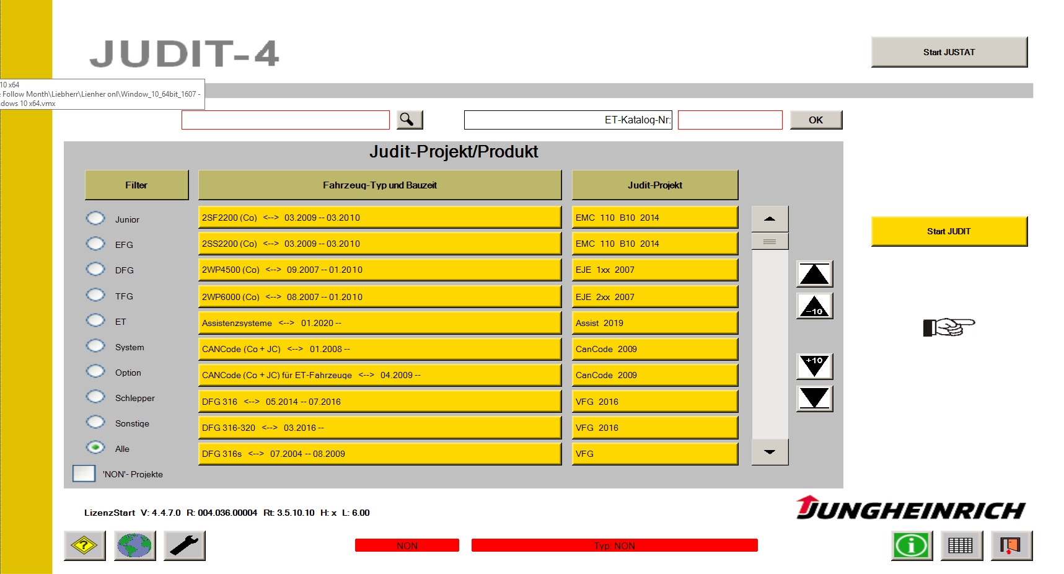Select the Alle filter radio button
The width and height of the screenshot is (1064, 574).
(x=95, y=448)
